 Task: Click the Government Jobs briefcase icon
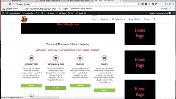point(56,58)
